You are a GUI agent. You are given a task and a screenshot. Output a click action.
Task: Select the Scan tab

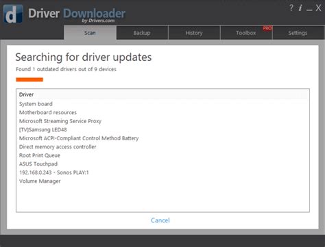pos(90,33)
